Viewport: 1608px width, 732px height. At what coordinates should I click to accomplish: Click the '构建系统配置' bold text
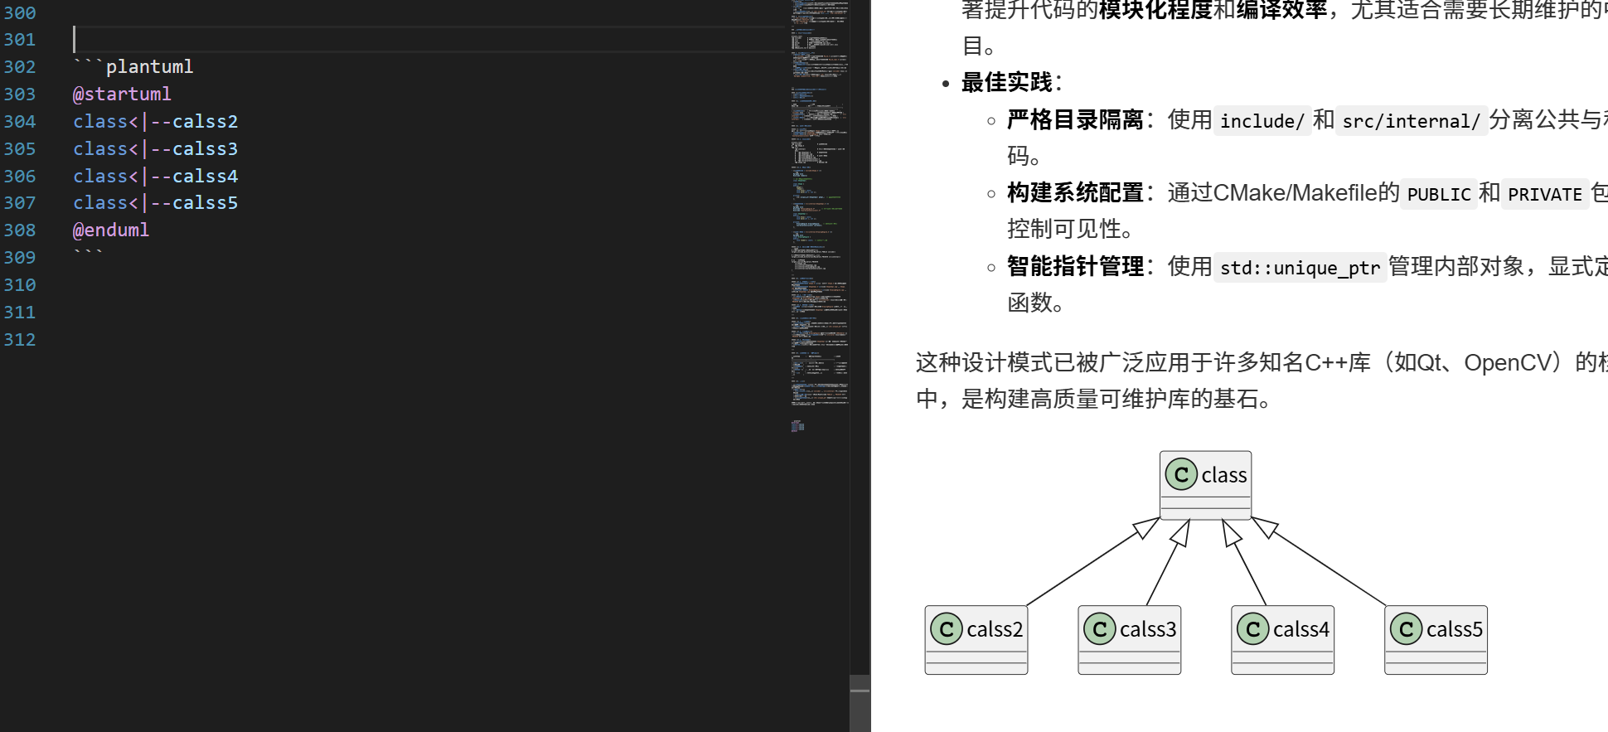pos(1075,193)
